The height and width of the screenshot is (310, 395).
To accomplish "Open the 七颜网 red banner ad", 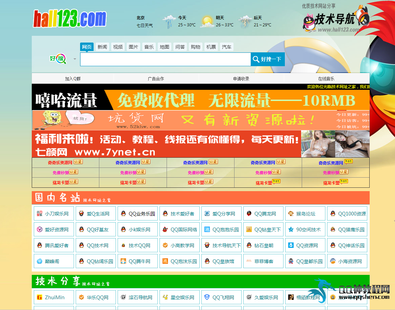I will [x=201, y=144].
